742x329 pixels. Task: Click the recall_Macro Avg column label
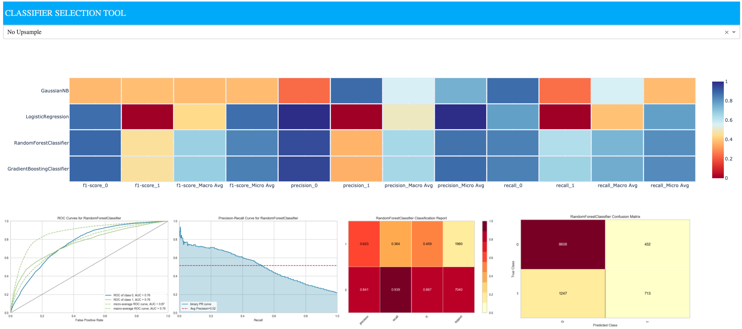pos(617,186)
